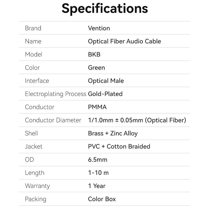Screen dimensions: 209x209
Task: Click the Optical Male interface value
Action: tap(106, 81)
